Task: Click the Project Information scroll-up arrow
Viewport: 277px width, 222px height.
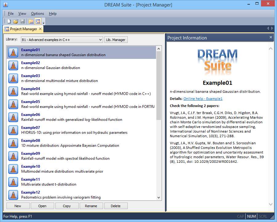Action: [x=271, y=48]
